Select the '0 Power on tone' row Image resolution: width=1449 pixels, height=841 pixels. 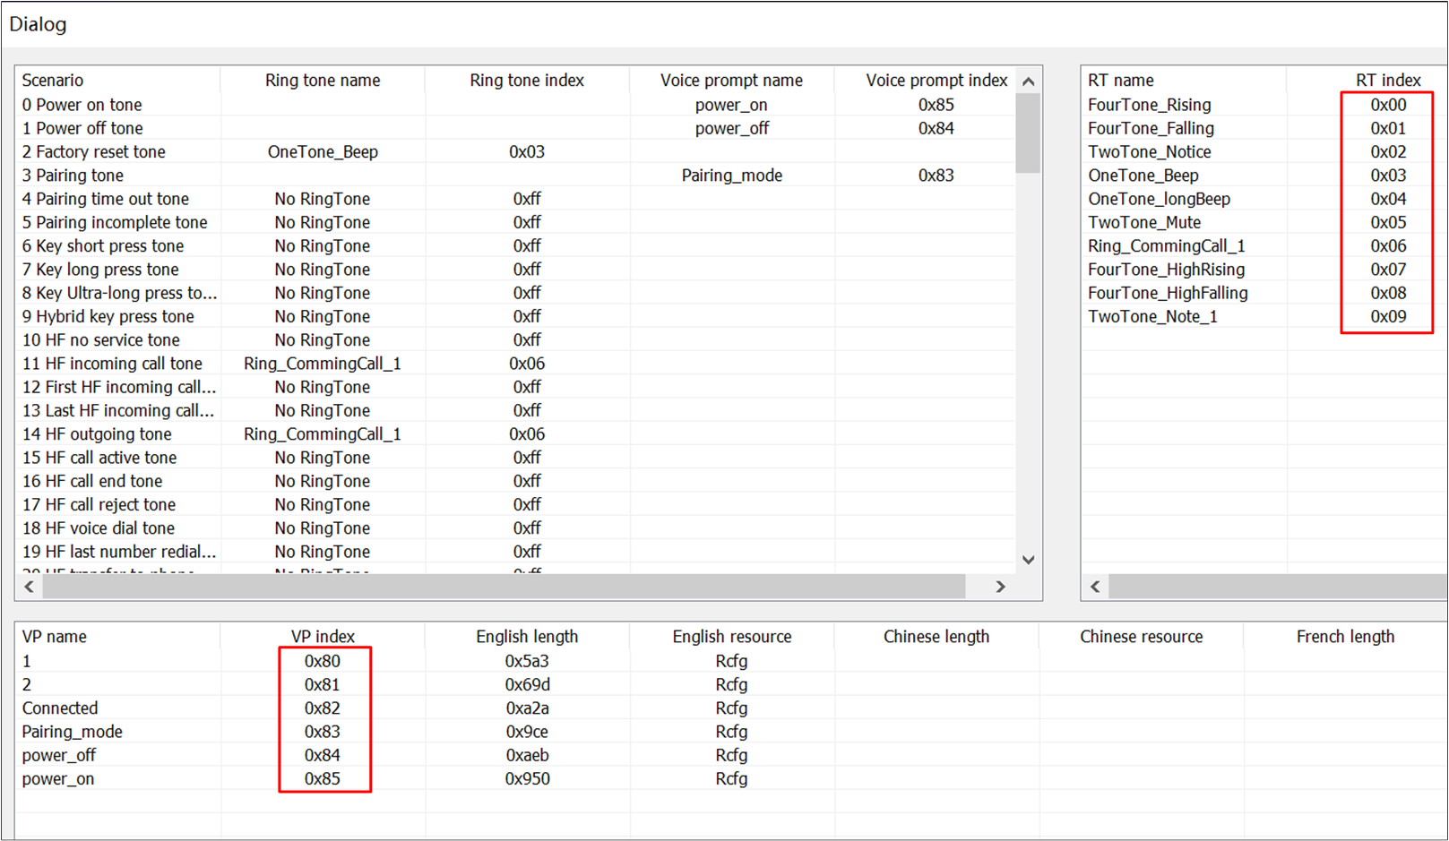[516, 105]
